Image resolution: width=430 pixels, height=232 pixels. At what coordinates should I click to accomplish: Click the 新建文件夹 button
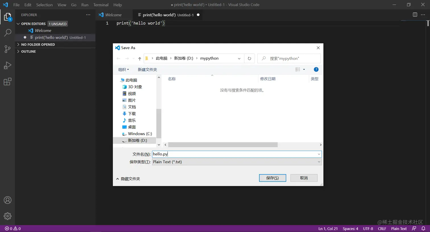147,69
